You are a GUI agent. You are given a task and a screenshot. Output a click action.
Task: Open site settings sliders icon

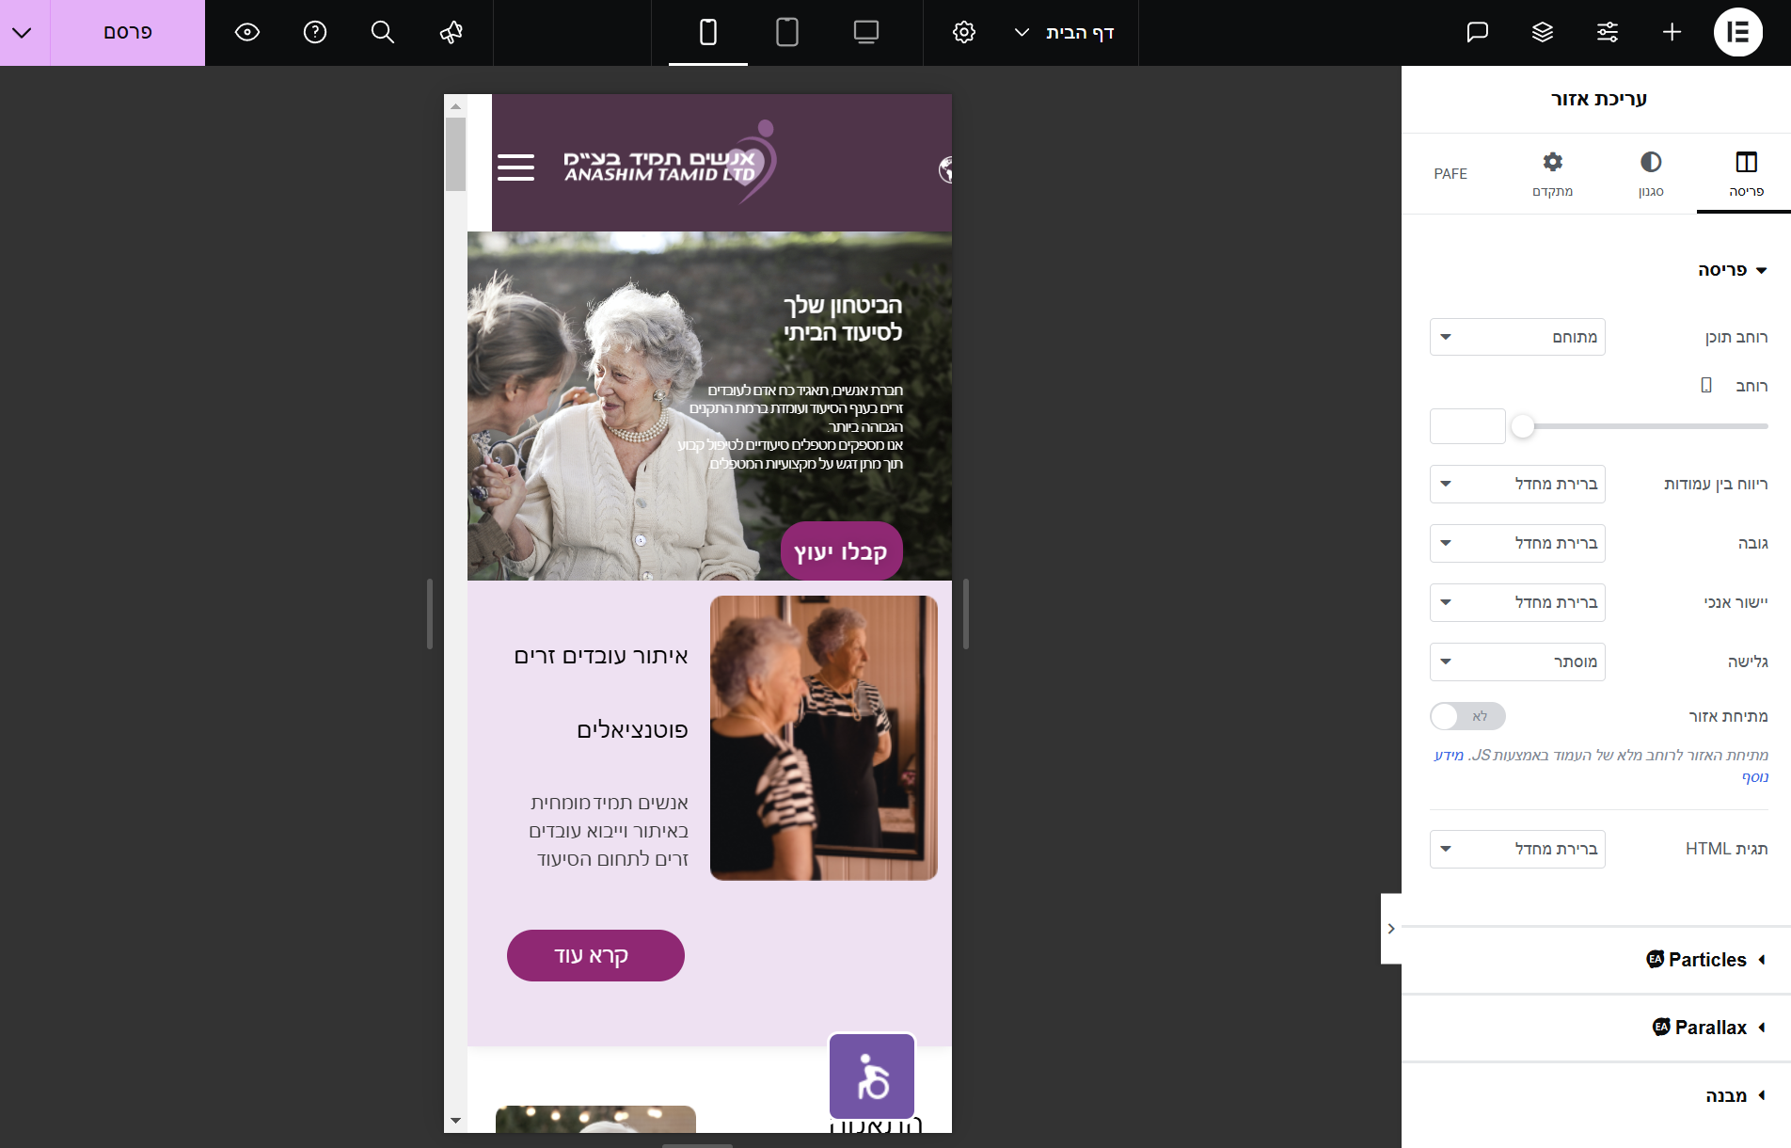1608,32
